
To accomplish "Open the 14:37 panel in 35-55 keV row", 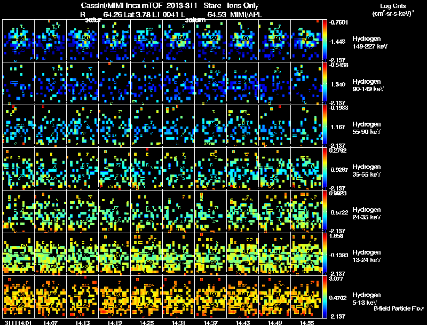I will [210, 169].
